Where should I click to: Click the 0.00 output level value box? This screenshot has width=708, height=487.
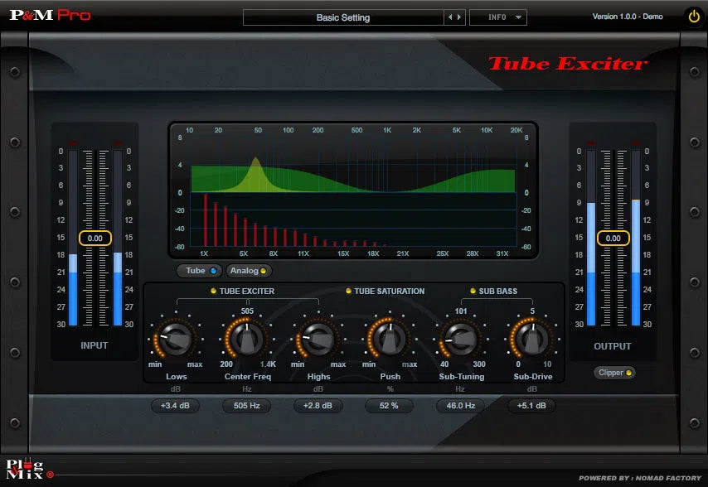(613, 238)
